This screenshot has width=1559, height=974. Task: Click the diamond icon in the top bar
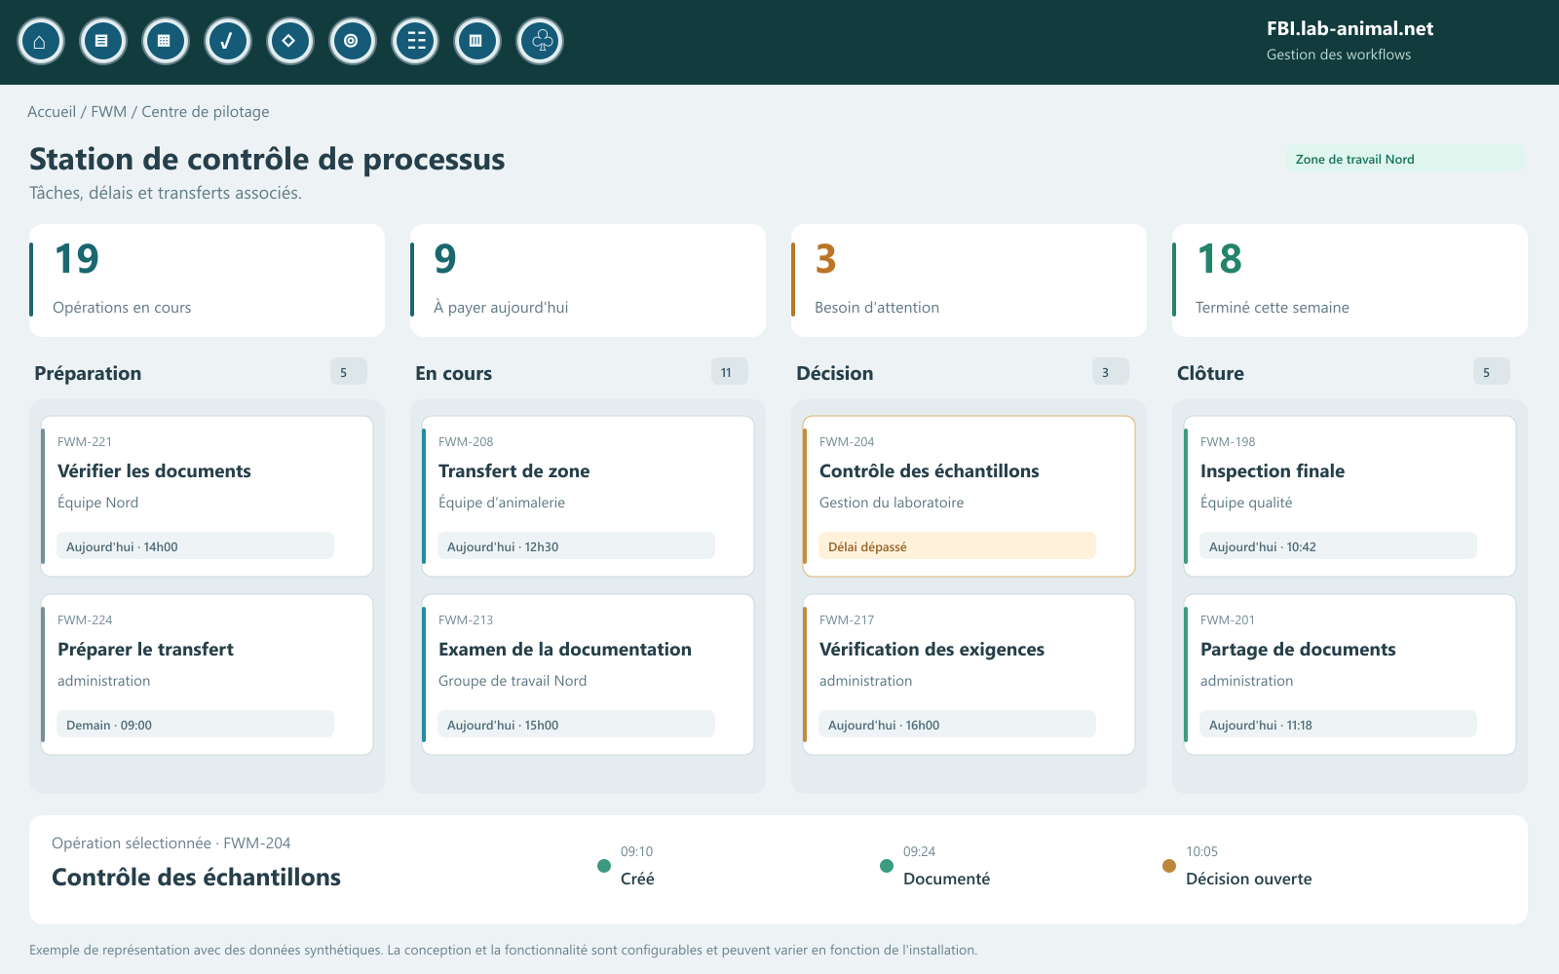point(290,42)
